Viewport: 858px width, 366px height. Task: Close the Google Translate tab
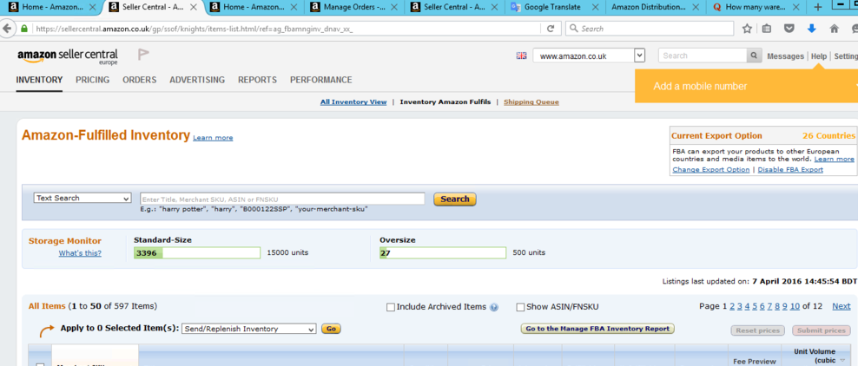click(x=597, y=7)
